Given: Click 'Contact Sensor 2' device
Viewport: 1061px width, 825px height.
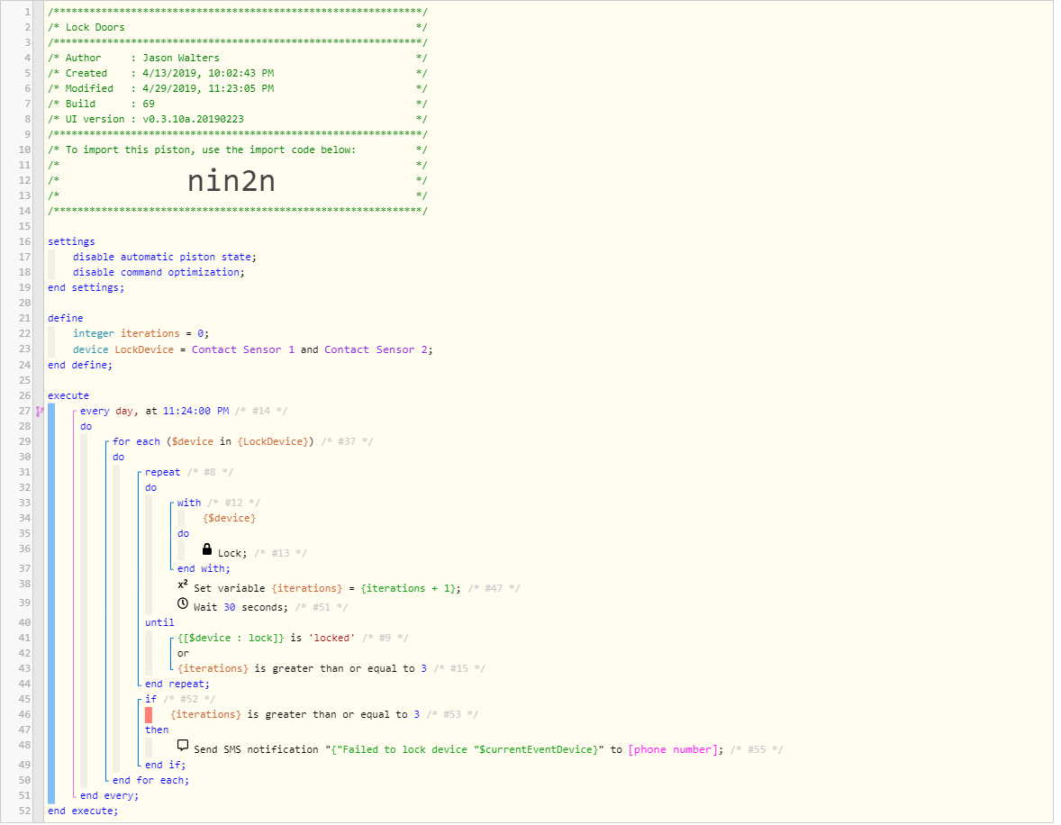Looking at the screenshot, I should (376, 350).
